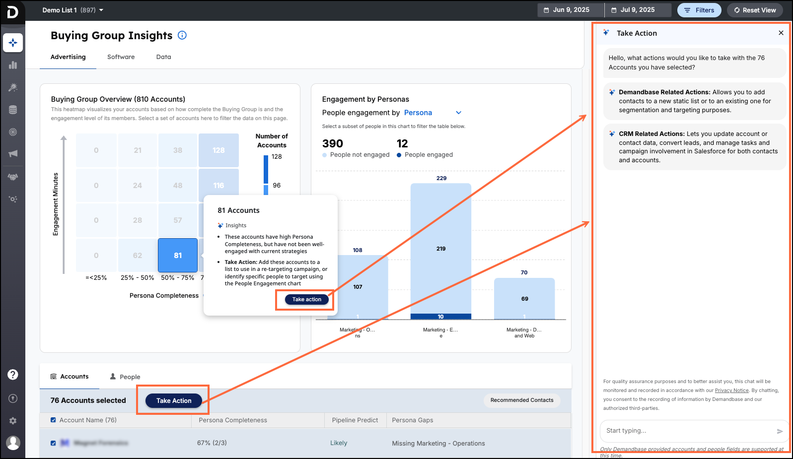Switch to the Data tab
Image resolution: width=793 pixels, height=459 pixels.
point(163,57)
